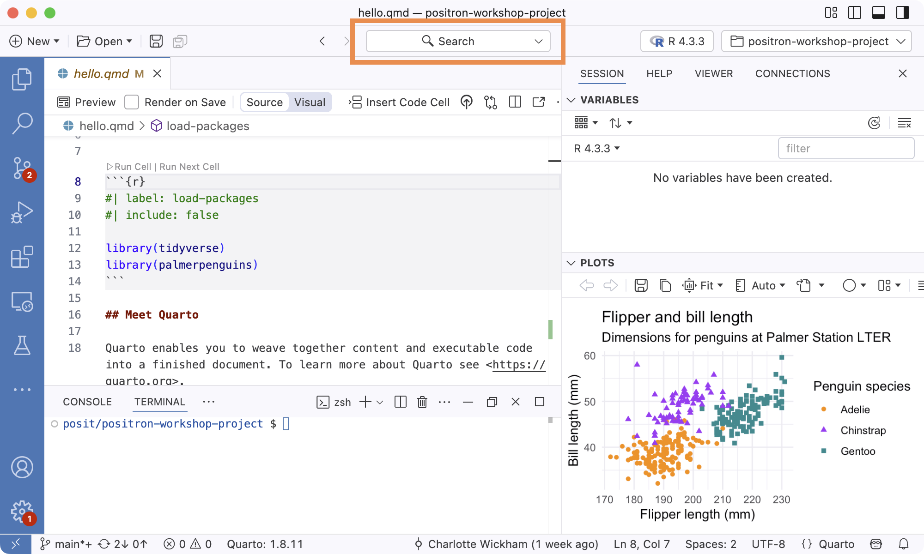Switch to the SESSION tab

pos(602,73)
